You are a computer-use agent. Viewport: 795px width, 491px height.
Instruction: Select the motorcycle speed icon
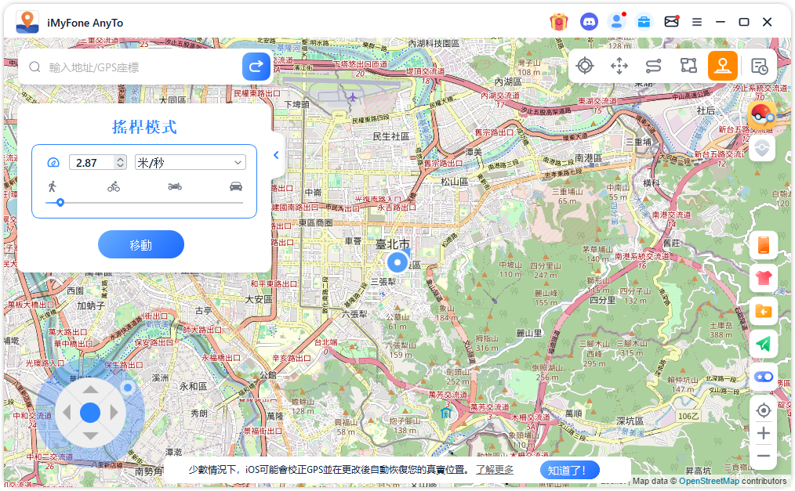[175, 186]
